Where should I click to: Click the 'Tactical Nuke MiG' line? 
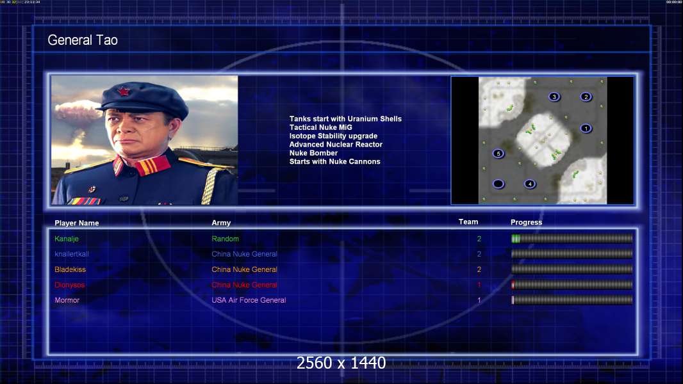coord(320,127)
